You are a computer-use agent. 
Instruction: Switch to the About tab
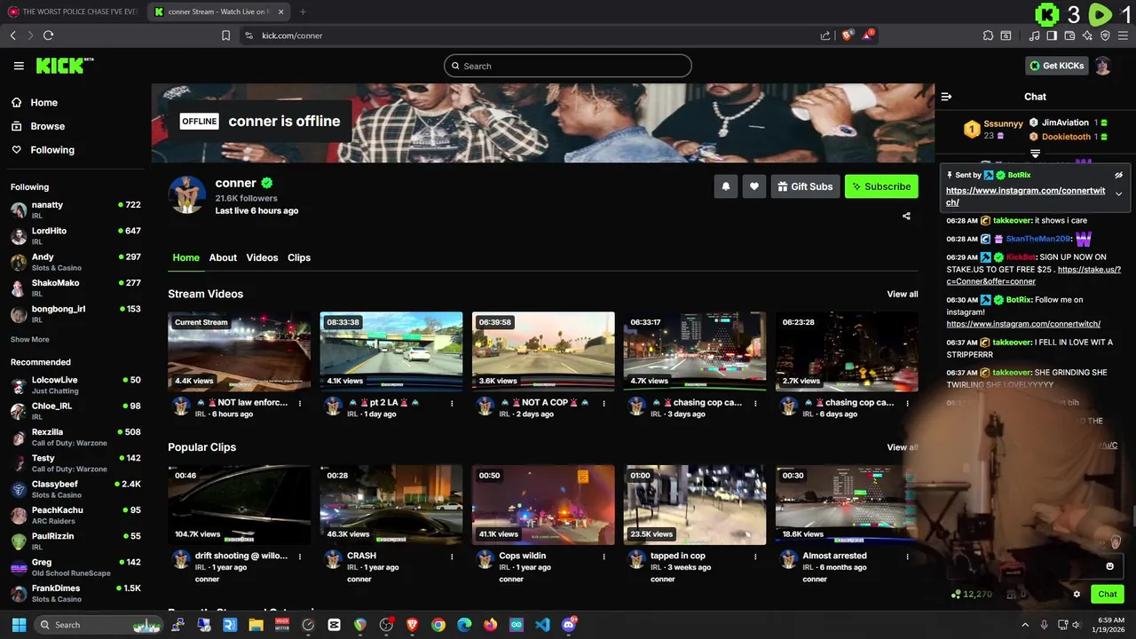223,257
